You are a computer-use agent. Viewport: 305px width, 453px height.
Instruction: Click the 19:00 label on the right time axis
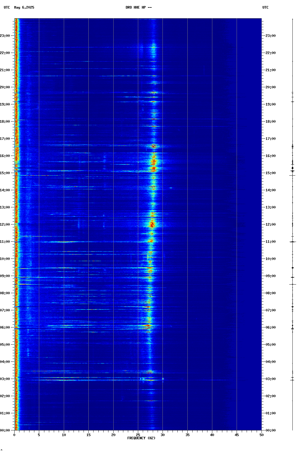(271, 104)
